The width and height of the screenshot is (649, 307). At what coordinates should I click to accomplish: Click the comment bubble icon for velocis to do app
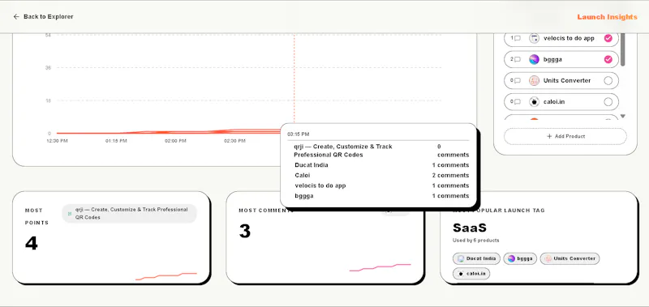click(x=518, y=38)
